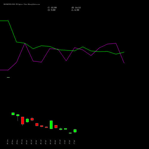The width and height of the screenshot is (149, 149).
Task: Click the right end of the green line
Action: (124, 52)
